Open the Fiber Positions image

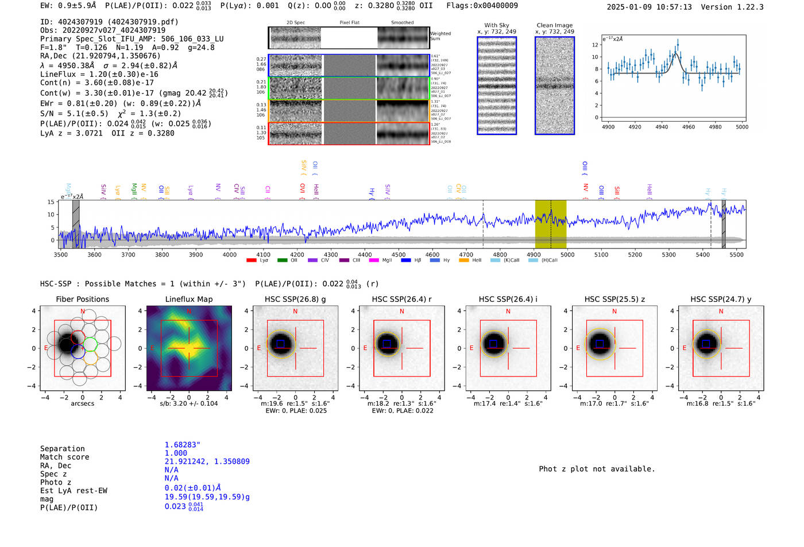click(83, 348)
